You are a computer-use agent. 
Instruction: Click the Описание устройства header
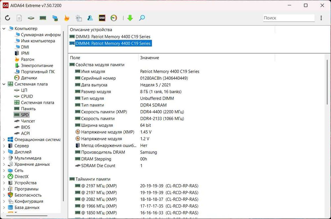pyautogui.click(x=91, y=30)
